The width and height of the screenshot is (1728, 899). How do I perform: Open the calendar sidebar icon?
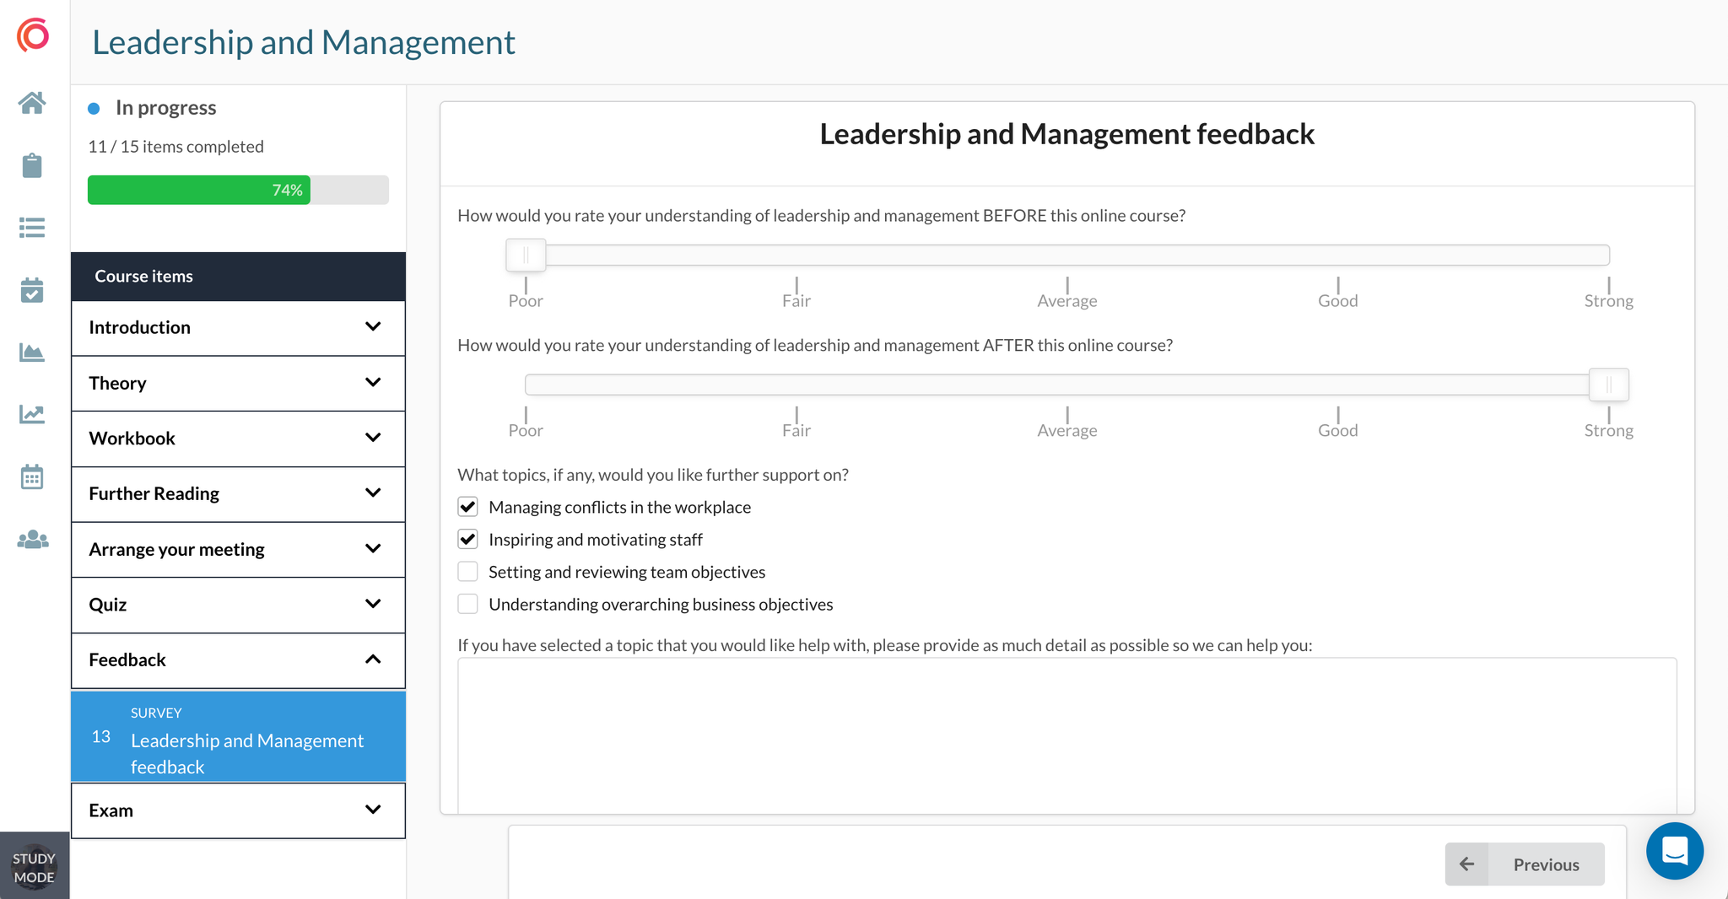click(32, 476)
